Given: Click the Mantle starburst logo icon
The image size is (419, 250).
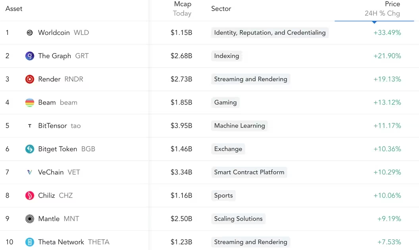Looking at the screenshot, I should pos(30,219).
